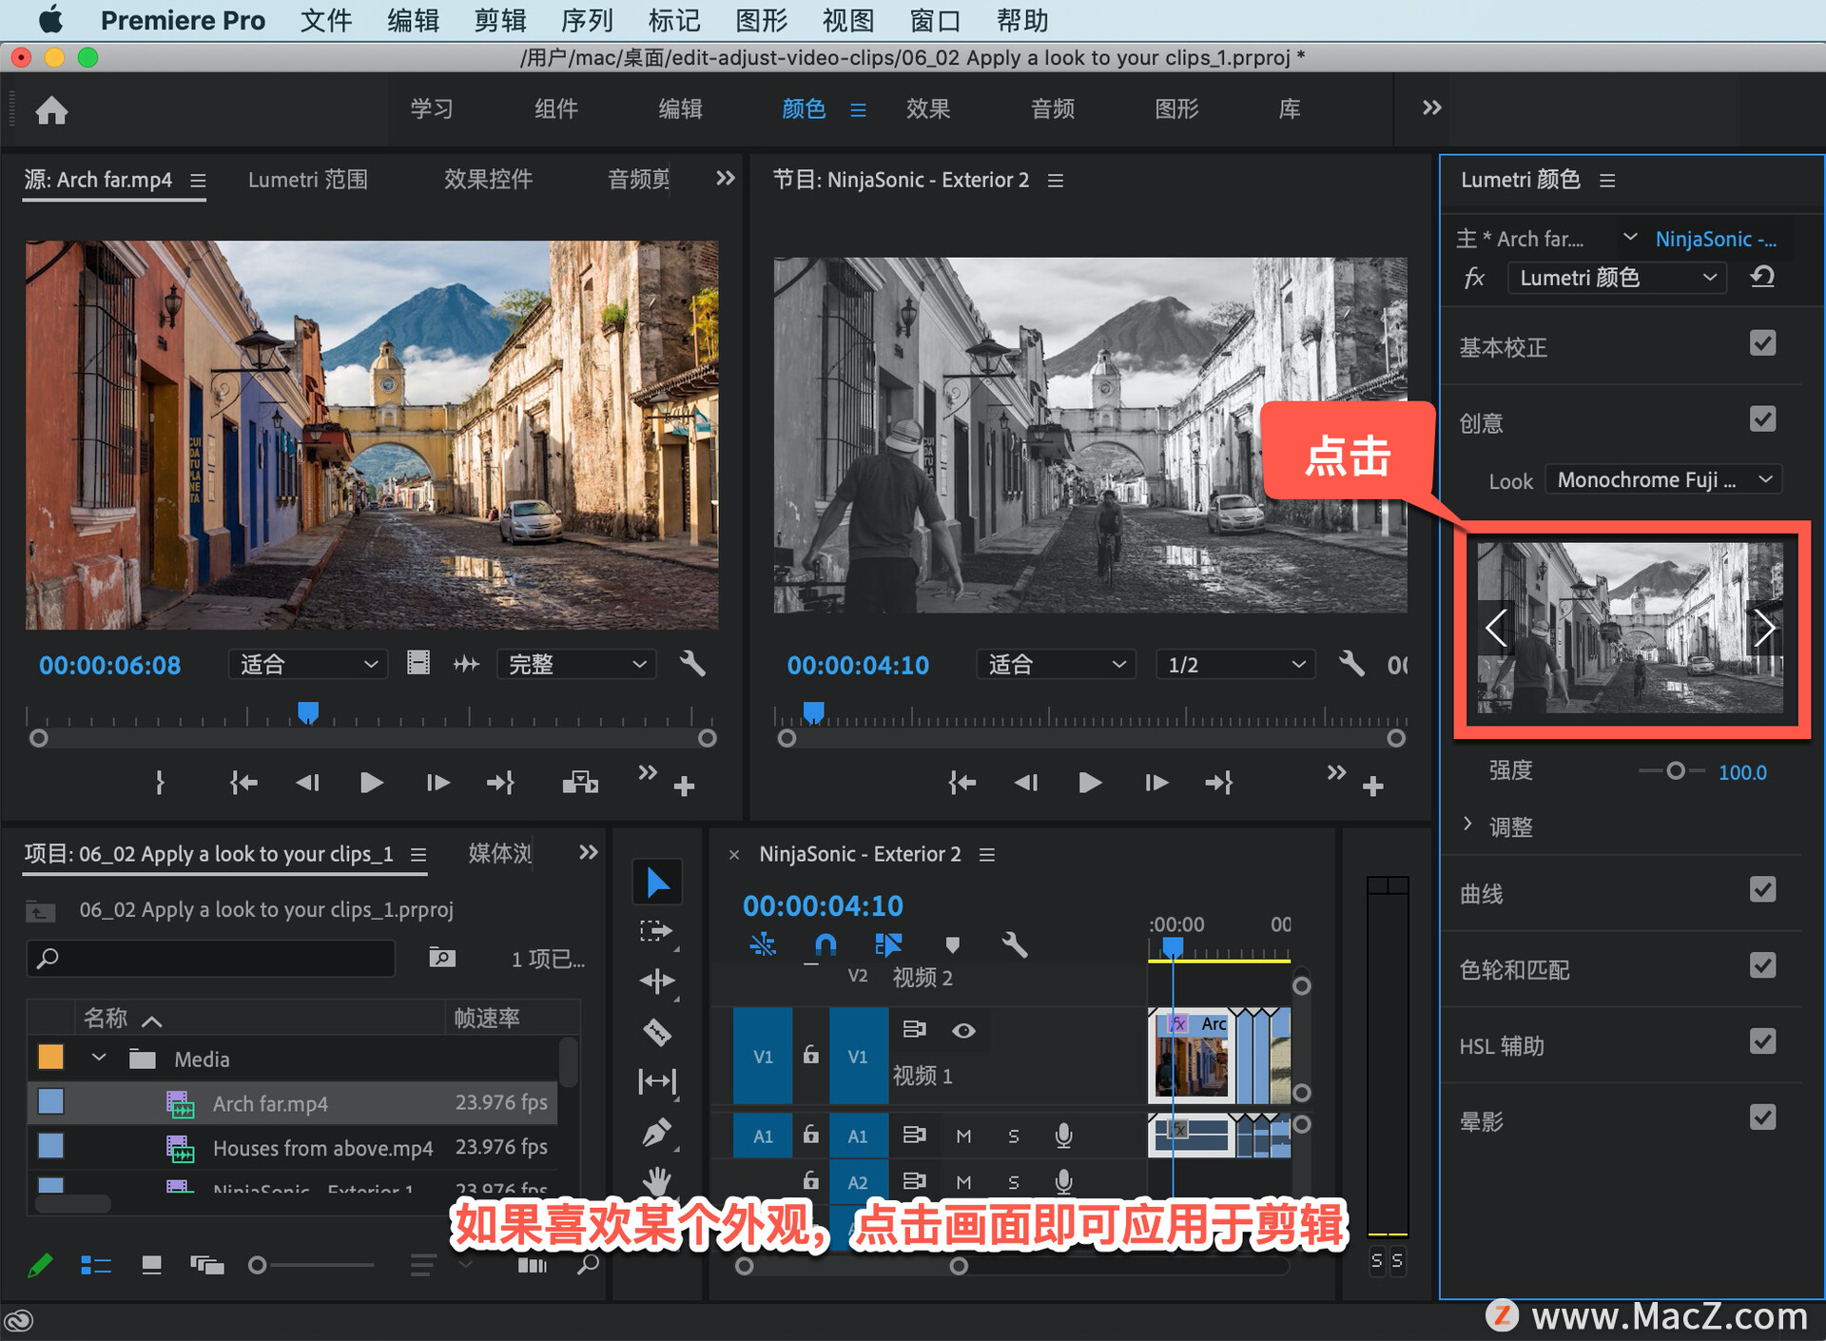Click find-in-project magnifier icon

[x=589, y=1265]
